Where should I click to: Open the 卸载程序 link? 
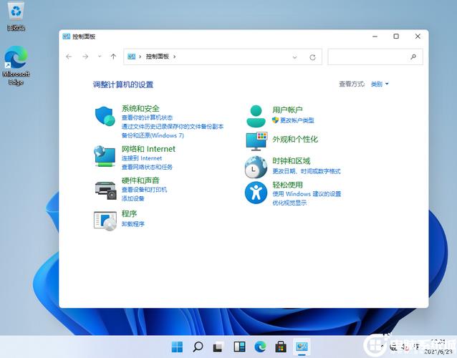pos(133,224)
